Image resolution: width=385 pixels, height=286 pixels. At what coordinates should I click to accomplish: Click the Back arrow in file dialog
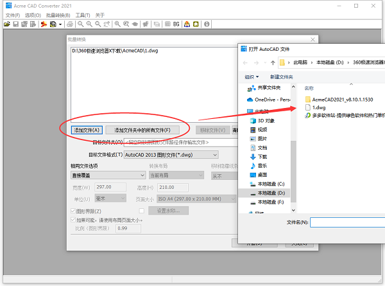(245, 63)
